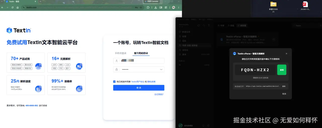Switch to 账号密码登录 tab
This screenshot has height=128, width=322.
(x=141, y=53)
